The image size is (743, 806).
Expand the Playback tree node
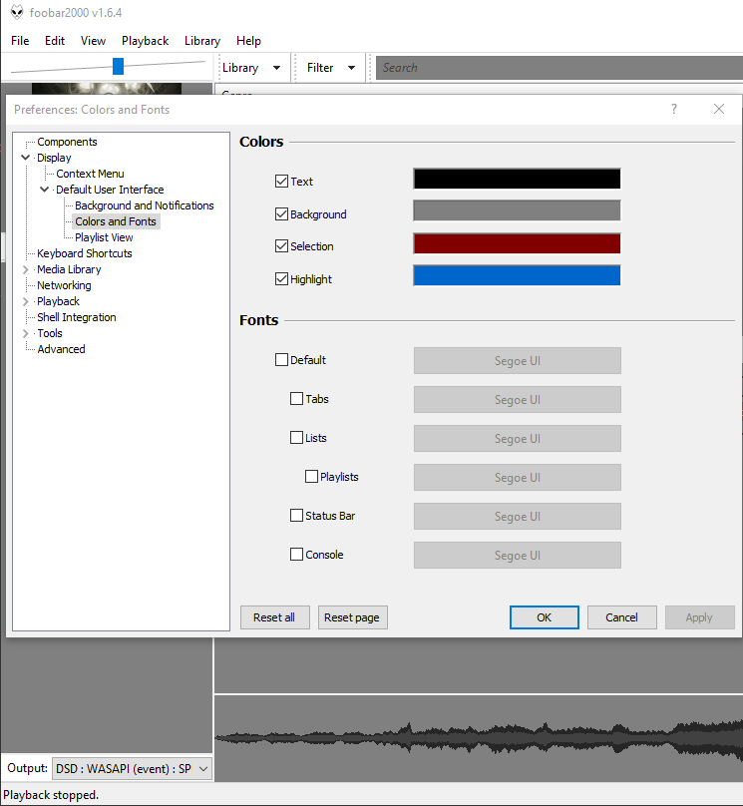(x=25, y=301)
